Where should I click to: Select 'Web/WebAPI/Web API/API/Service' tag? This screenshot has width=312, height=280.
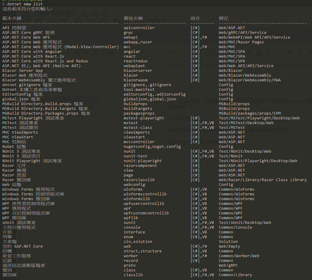pyautogui.click(x=255, y=37)
